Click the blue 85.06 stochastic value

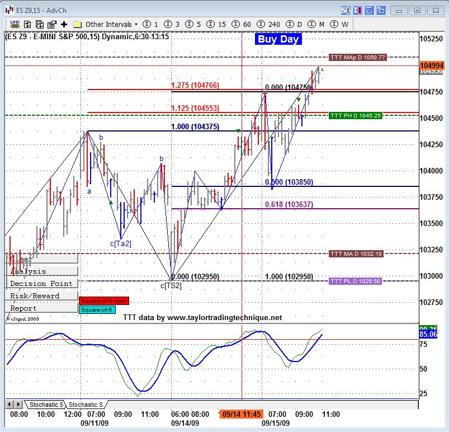point(428,334)
